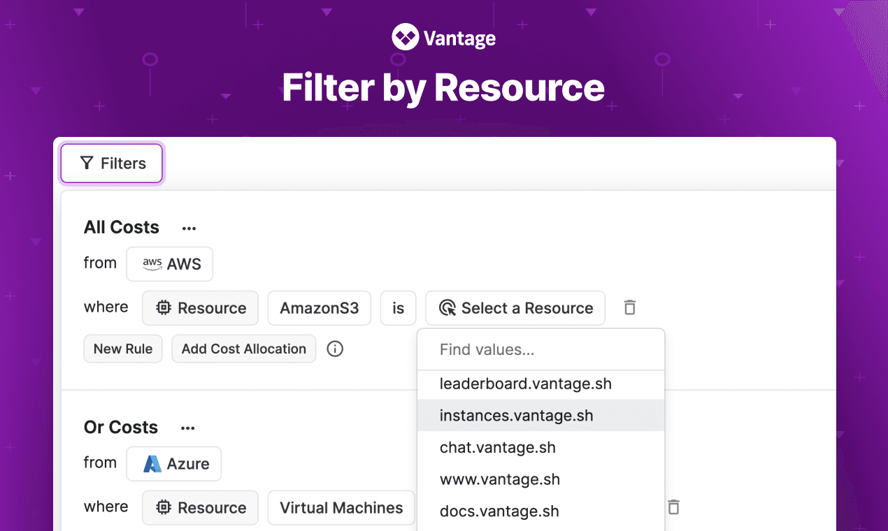Screen dimensions: 888x531
Task: Click the Find values search field
Action: (x=540, y=349)
